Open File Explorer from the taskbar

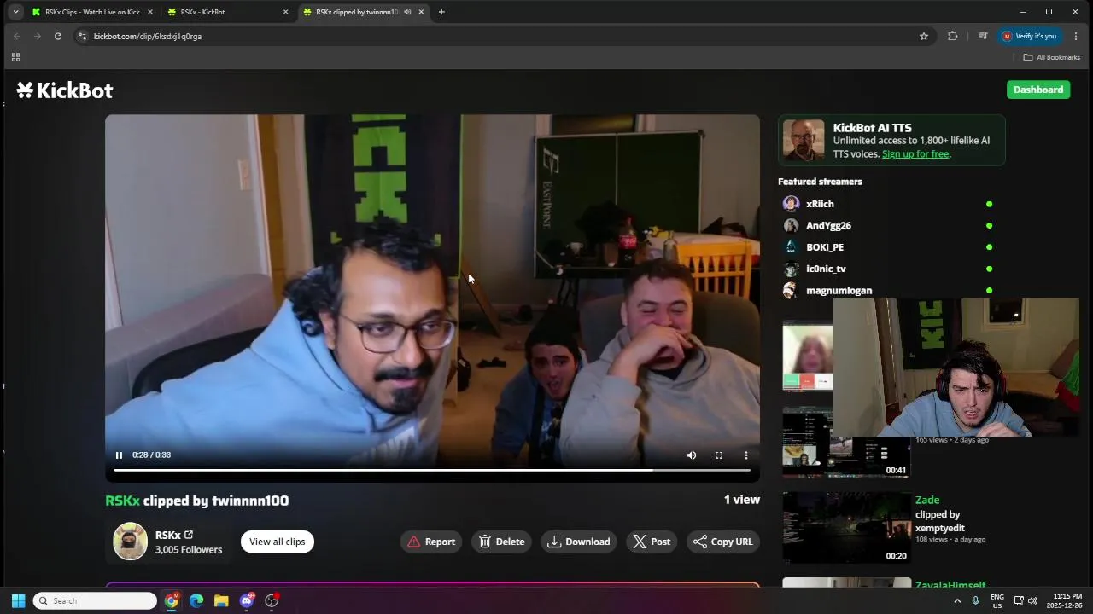[221, 601]
